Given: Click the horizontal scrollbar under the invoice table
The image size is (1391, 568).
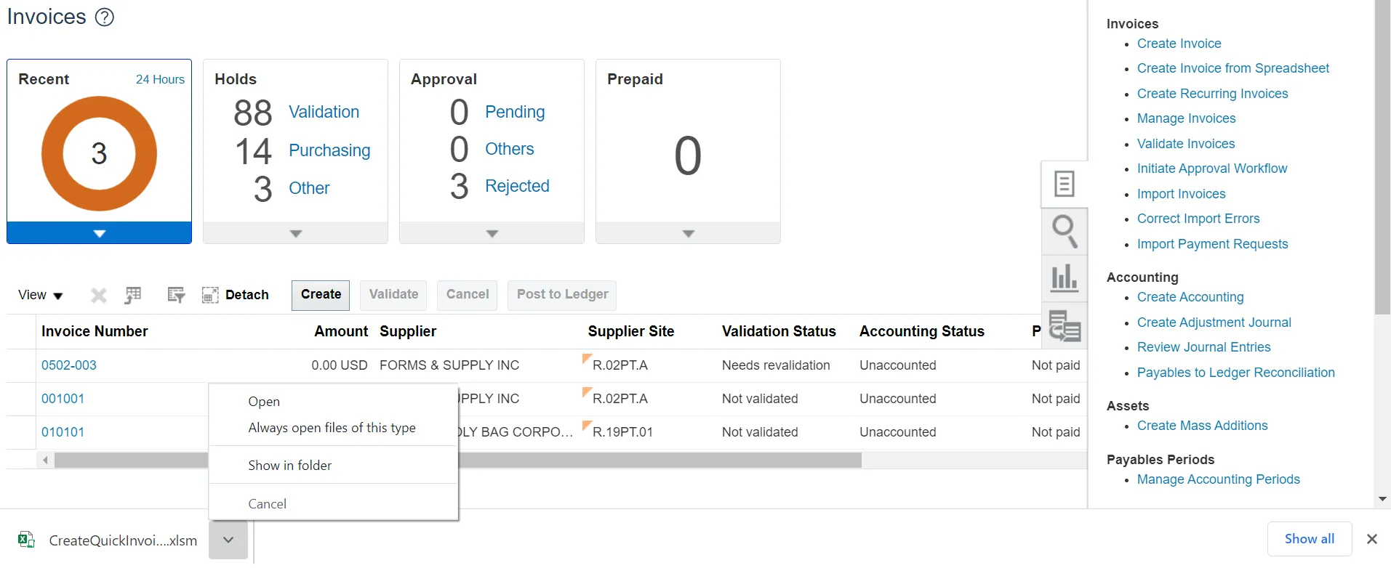Looking at the screenshot, I should pyautogui.click(x=654, y=461).
